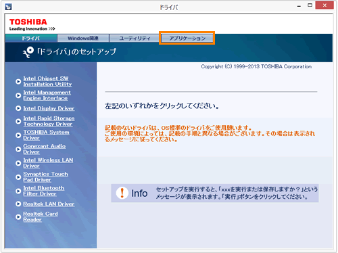Image resolution: width=338 pixels, height=253 pixels.
Task: Click the orange exclamation Info icon
Action: pyautogui.click(x=122, y=193)
